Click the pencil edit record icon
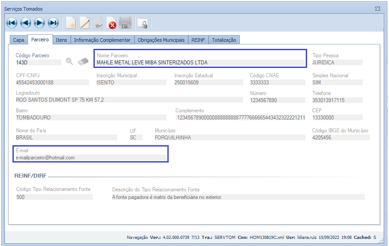The image size is (389, 246). pyautogui.click(x=84, y=23)
